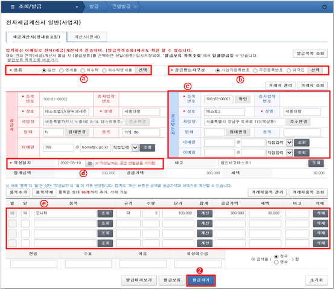The image size is (335, 290).
Task: Select the 위수탁 type radio button
Action: click(83, 70)
